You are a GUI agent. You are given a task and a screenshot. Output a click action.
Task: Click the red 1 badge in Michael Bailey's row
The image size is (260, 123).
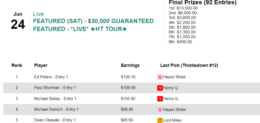click(x=160, y=99)
